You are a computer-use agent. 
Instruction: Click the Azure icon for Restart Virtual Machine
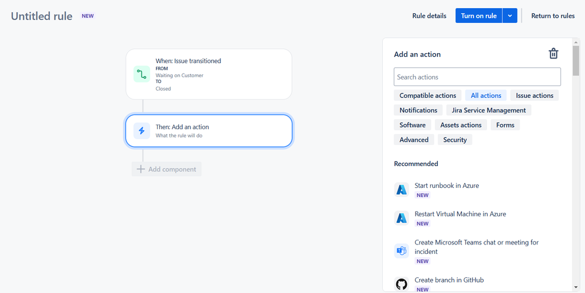(402, 218)
